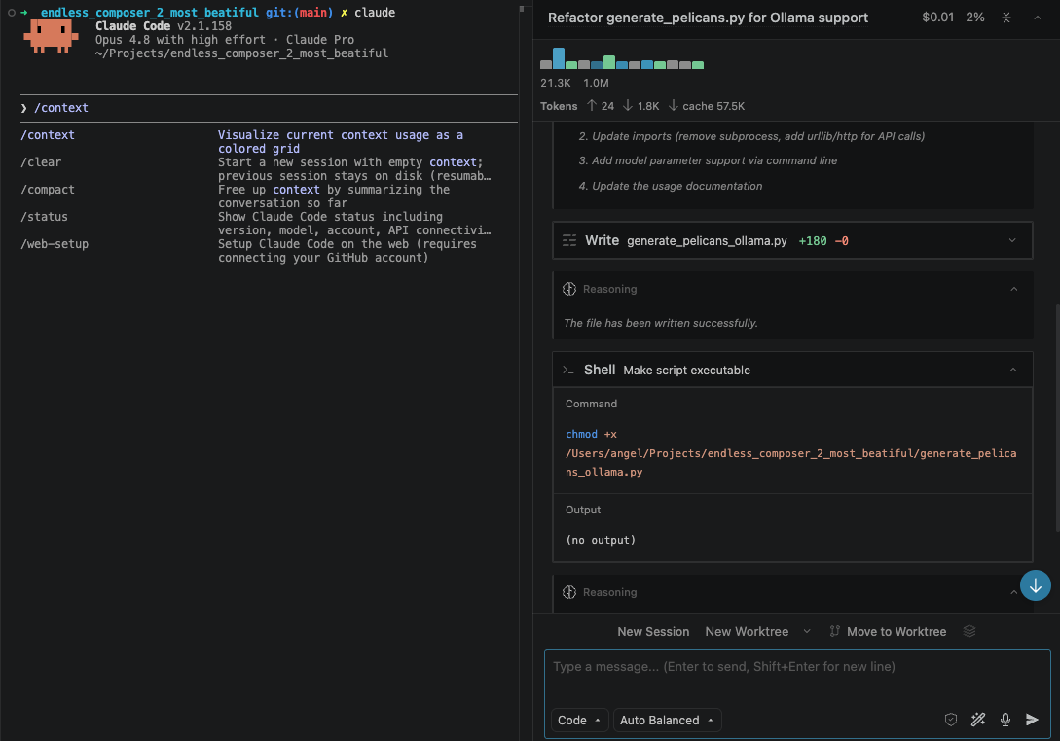Click the collapse-all icon beside 2%
The image size is (1060, 741).
tap(1005, 18)
